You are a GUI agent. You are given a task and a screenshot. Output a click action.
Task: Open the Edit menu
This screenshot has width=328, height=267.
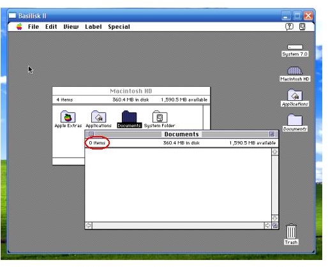[x=51, y=27]
